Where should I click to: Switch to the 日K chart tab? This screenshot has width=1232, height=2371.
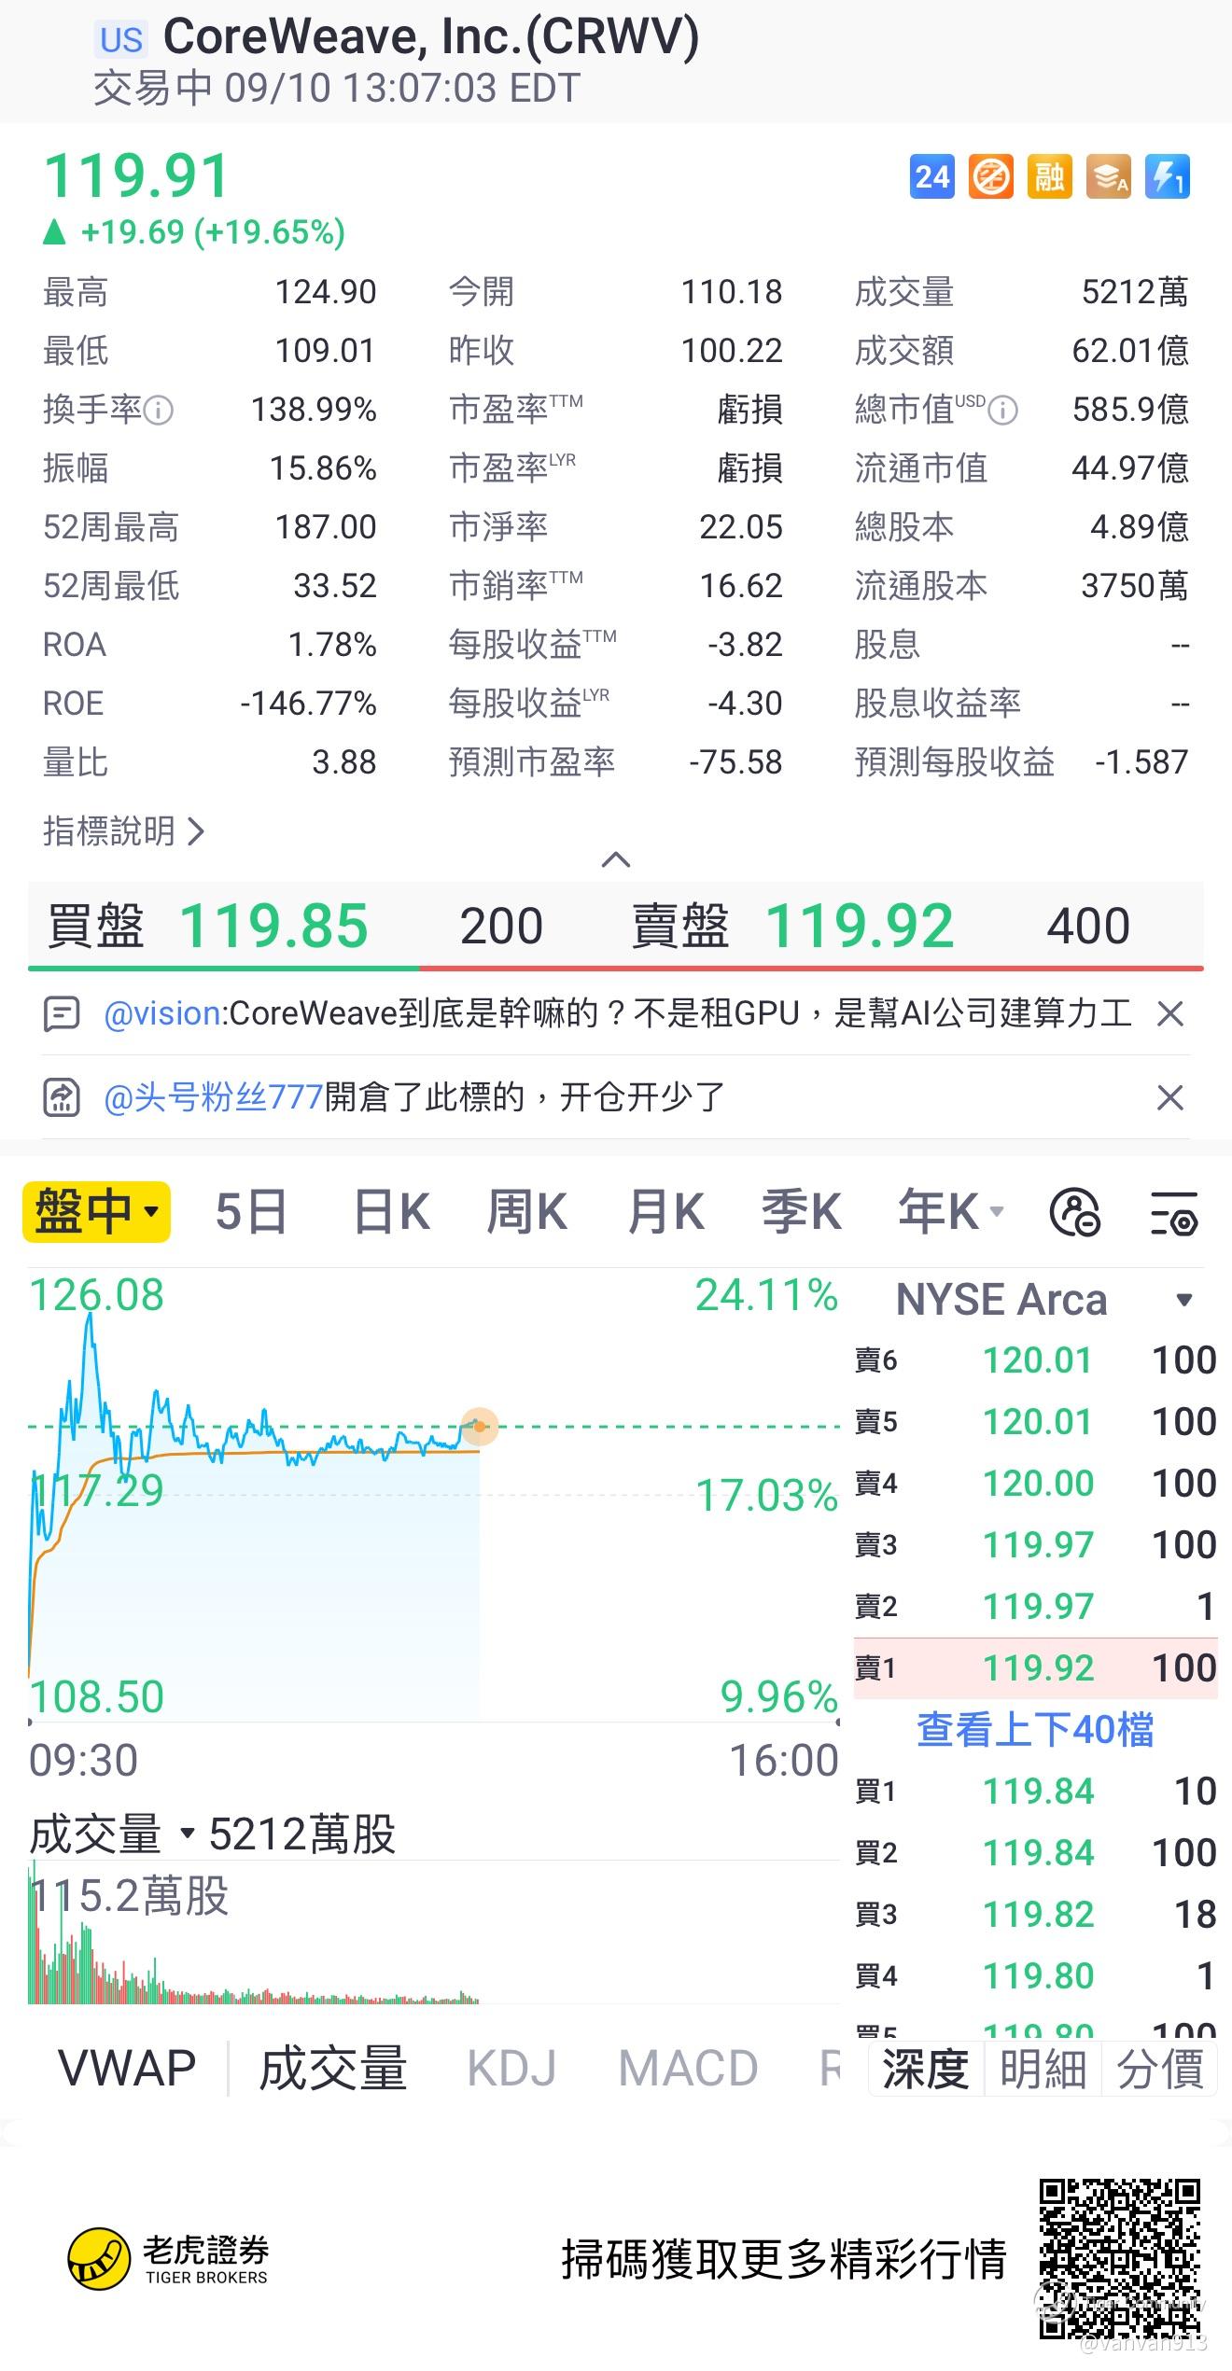[391, 1212]
